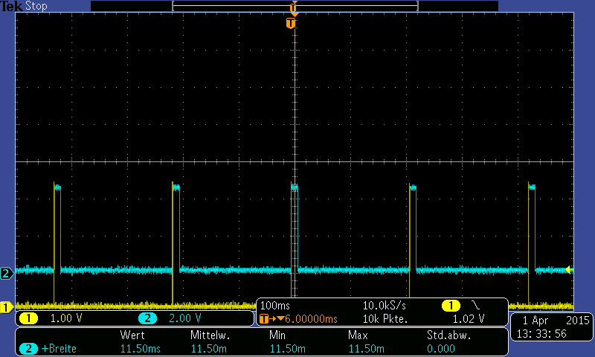Click the yellow channel 1 badge showing 1.00 V
This screenshot has width=595, height=357.
(x=28, y=318)
